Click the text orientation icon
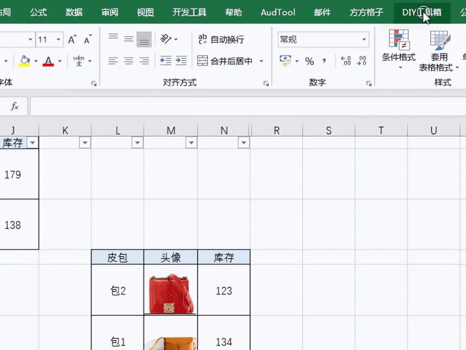The image size is (466, 350). click(166, 39)
